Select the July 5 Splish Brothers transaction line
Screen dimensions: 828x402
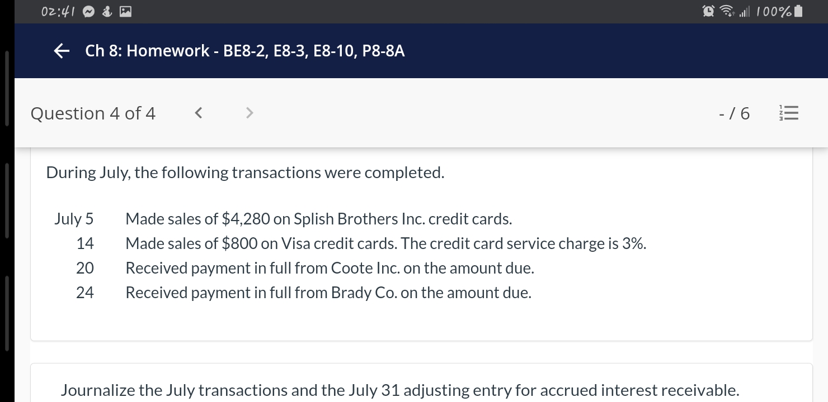click(x=319, y=218)
